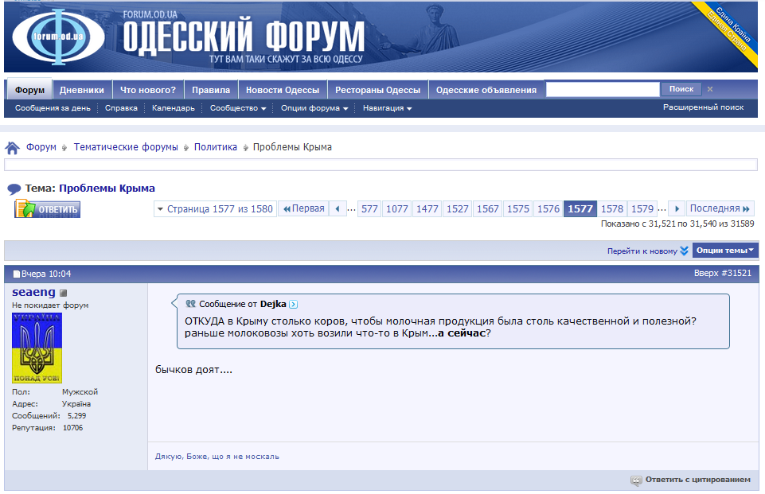Open the Навигация dropdown menu
This screenshot has width=765, height=494.
tap(388, 108)
